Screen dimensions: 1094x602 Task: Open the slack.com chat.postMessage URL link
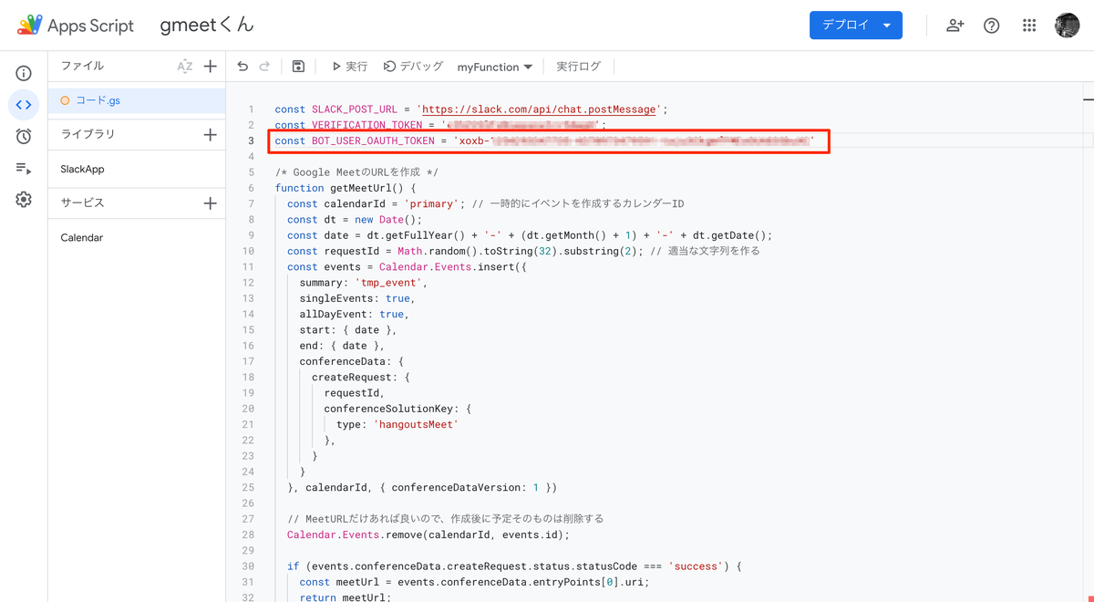pyautogui.click(x=539, y=109)
